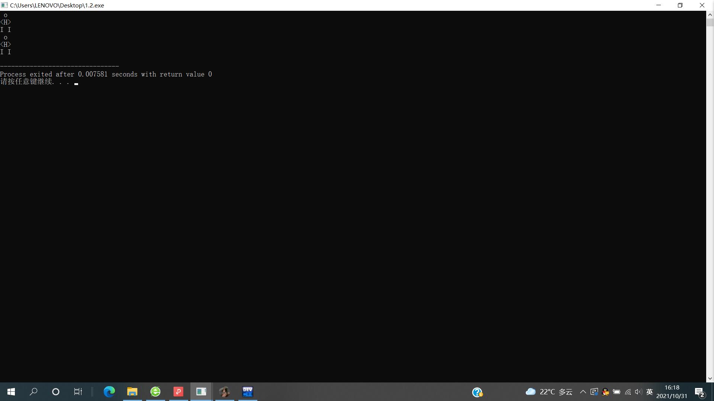The height and width of the screenshot is (401, 714).
Task: Click the 22°C weather widget
Action: pos(549,392)
